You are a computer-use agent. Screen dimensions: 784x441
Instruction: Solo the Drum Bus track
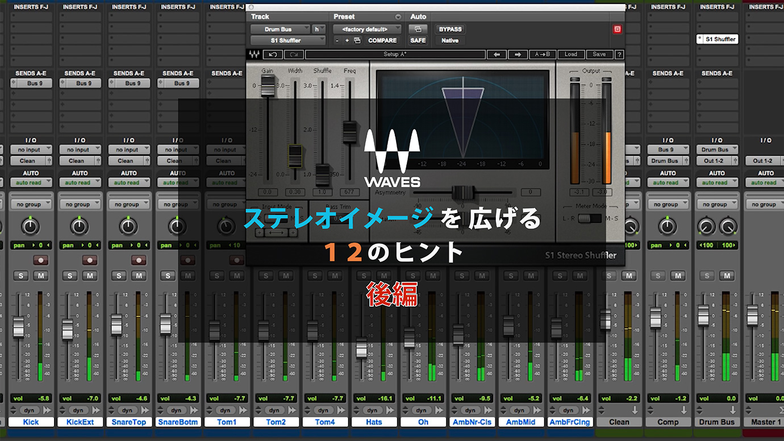[x=707, y=276]
